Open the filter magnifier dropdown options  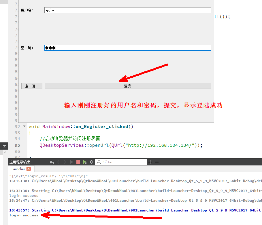(x=99, y=162)
